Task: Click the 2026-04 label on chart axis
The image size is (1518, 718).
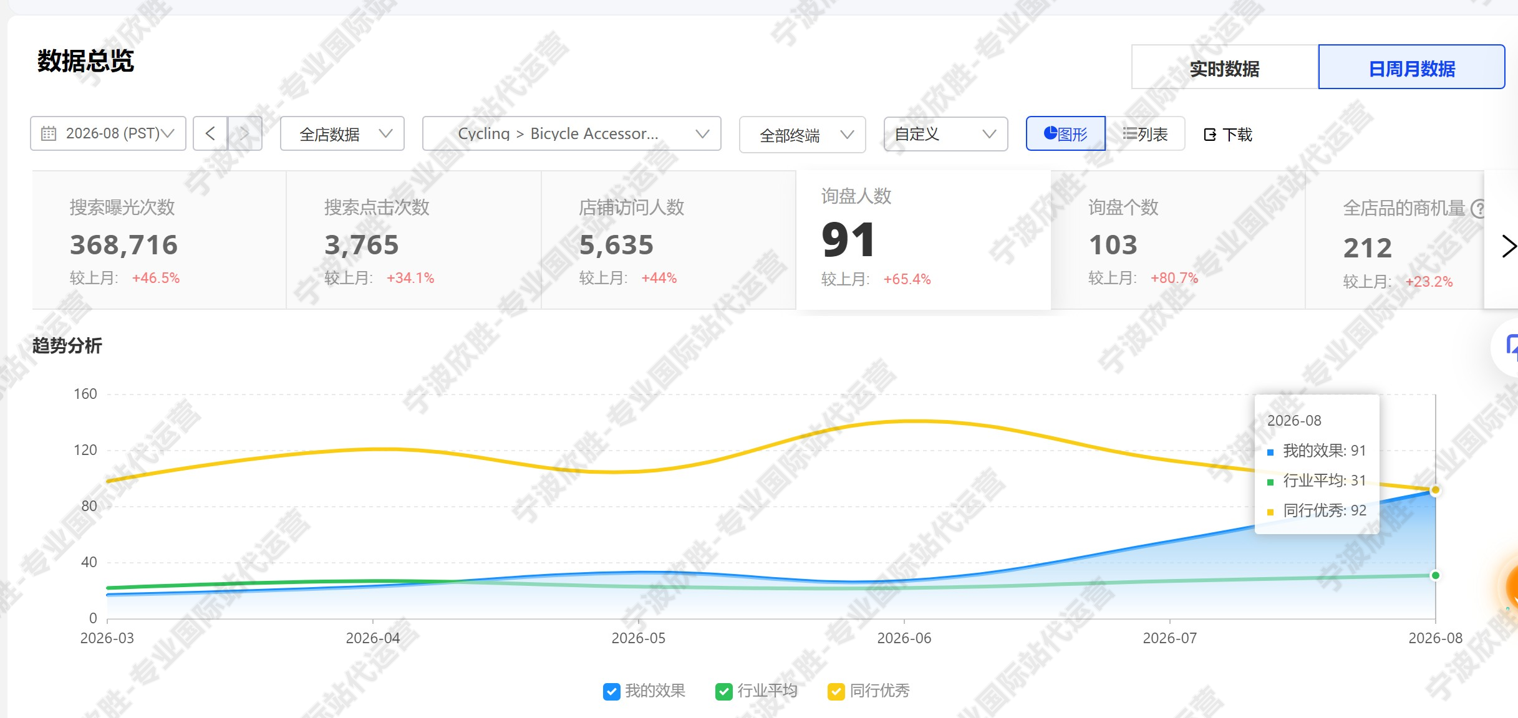Action: [373, 638]
